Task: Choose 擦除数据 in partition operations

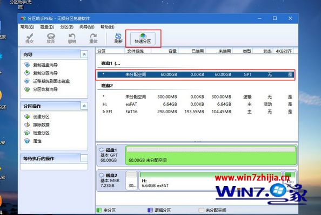Action: [x=41, y=125]
